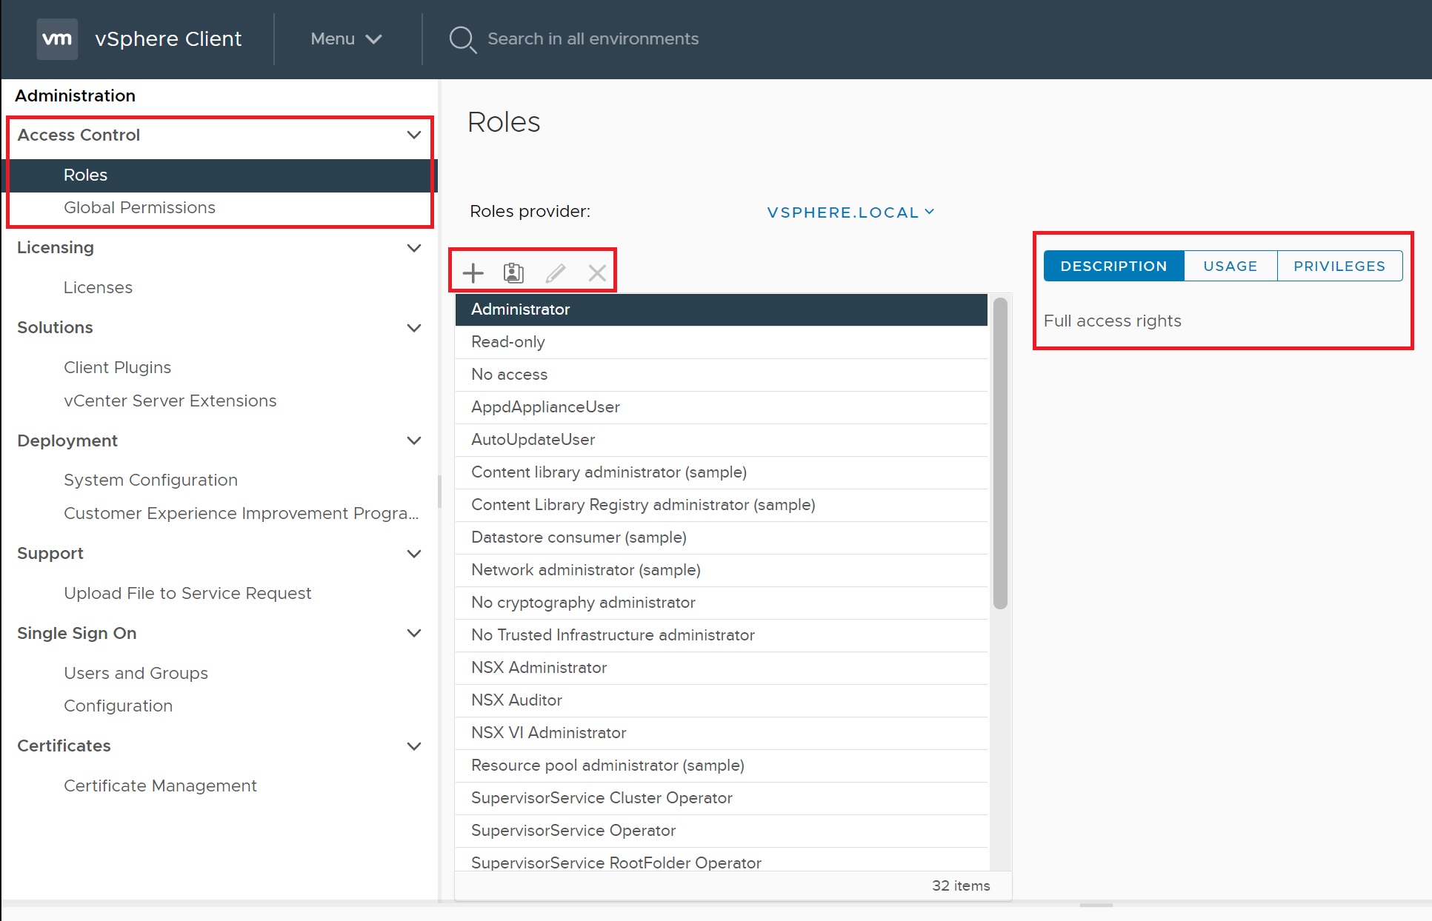Select SupervisorService RootFolder Operator role
1432x921 pixels.
722,860
